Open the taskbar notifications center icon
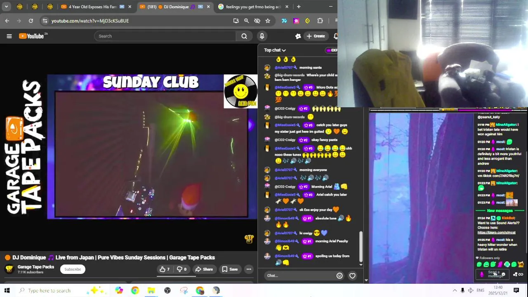528x297 pixels. (x=516, y=290)
